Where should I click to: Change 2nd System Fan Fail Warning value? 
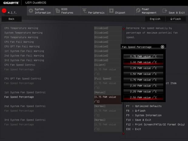click(x=108, y=55)
